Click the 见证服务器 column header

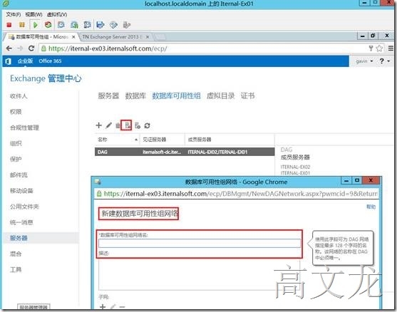click(162, 140)
